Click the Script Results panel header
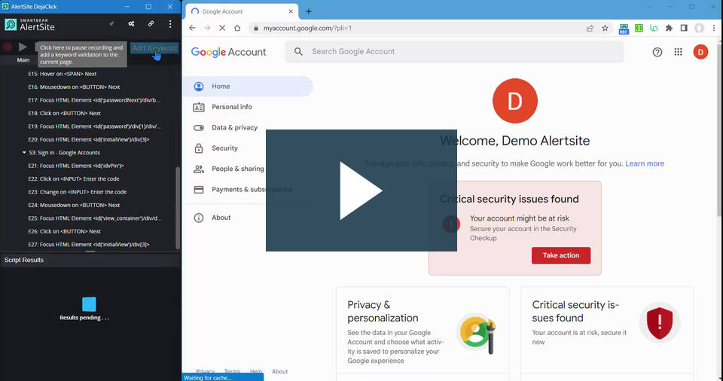 90,261
